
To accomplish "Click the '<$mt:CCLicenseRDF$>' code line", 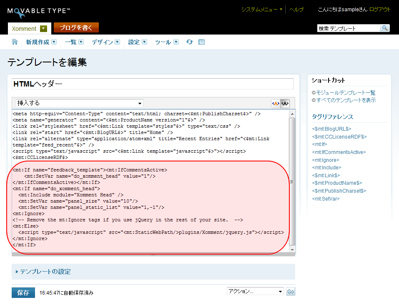I will coord(40,157).
